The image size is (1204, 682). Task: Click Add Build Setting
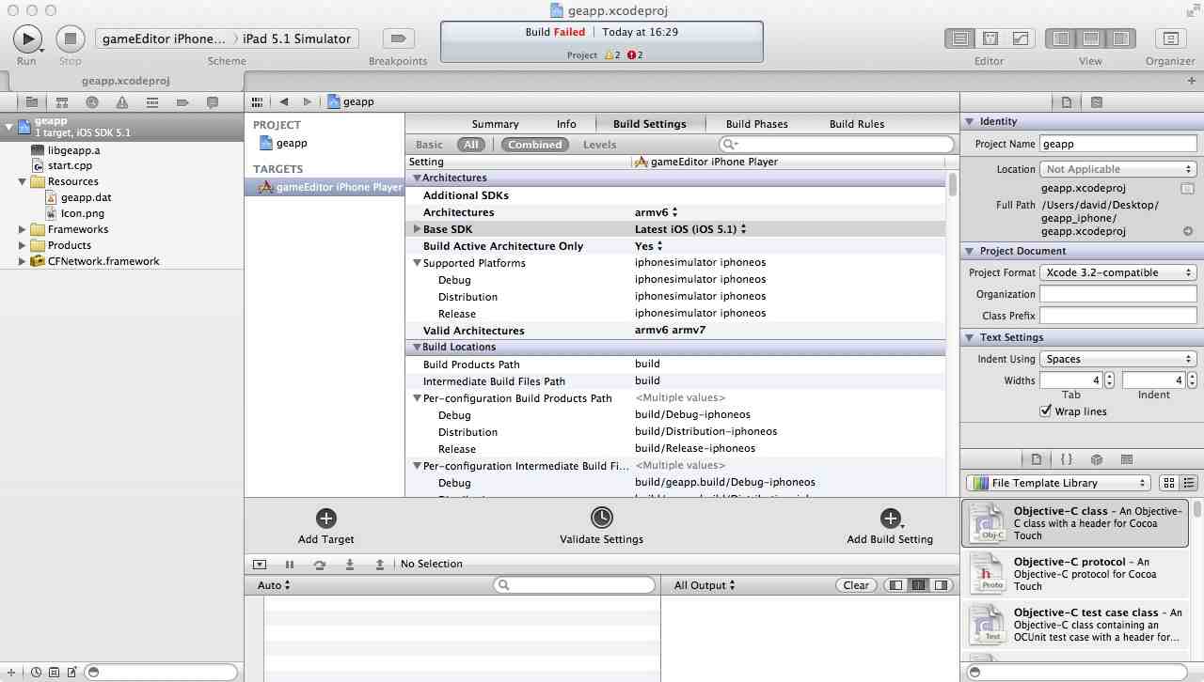click(890, 526)
